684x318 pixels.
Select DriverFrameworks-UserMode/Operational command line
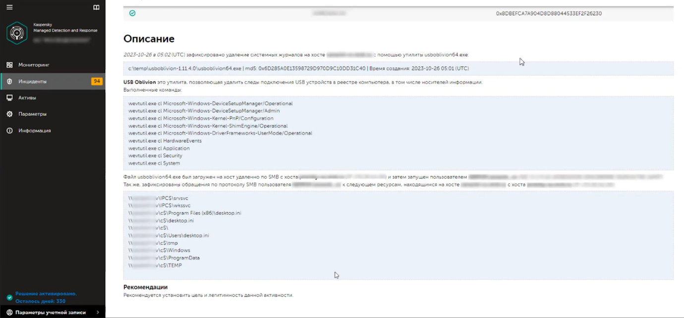pos(220,133)
